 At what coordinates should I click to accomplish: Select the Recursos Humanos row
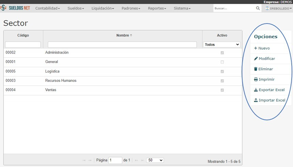(x=123, y=81)
